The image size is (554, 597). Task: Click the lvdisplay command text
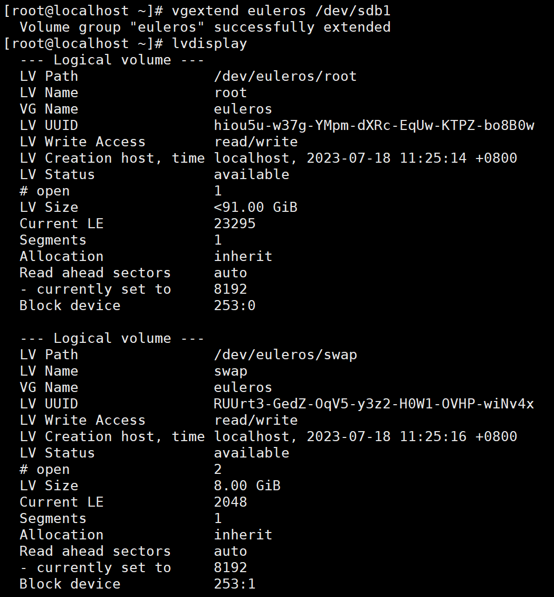(x=209, y=43)
